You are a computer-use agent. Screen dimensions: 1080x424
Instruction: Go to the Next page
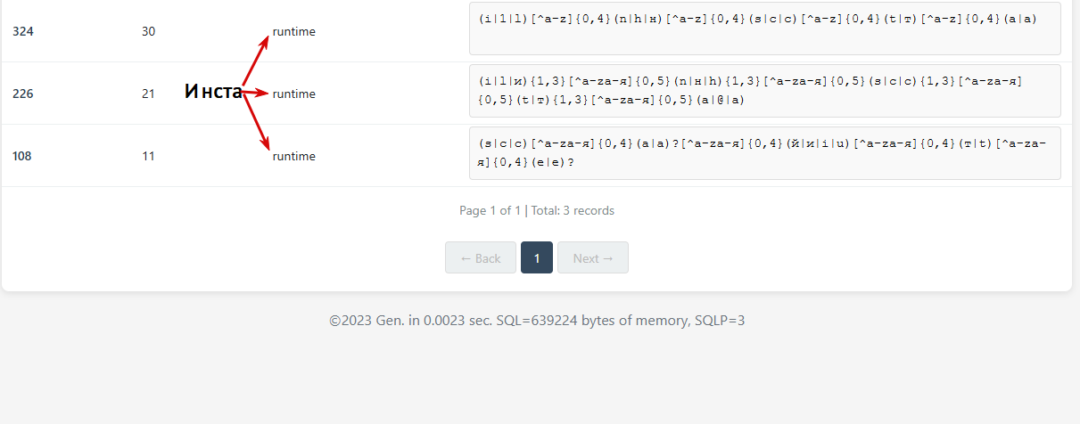[593, 258]
